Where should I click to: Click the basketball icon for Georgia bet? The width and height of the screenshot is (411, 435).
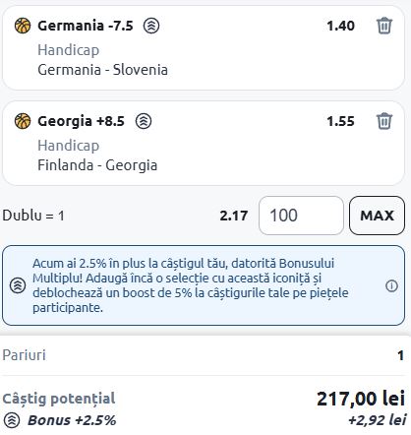(x=23, y=121)
